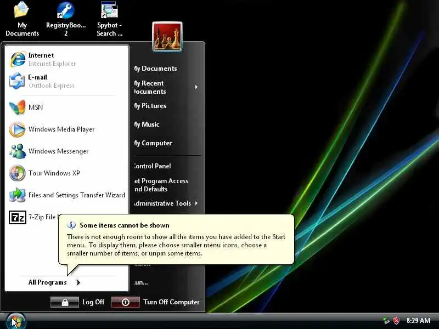Open the E-mail start menu entry

(x=66, y=81)
